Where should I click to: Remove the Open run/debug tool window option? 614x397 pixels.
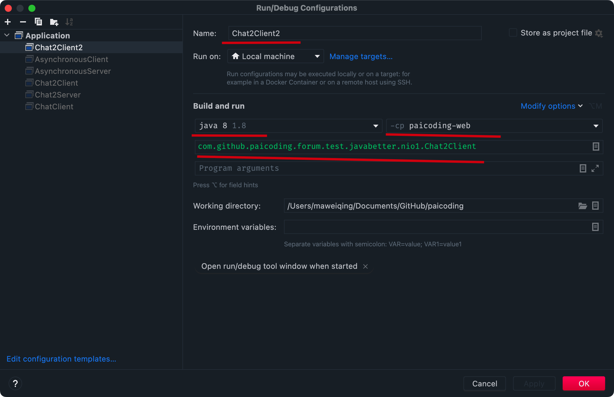(x=365, y=266)
